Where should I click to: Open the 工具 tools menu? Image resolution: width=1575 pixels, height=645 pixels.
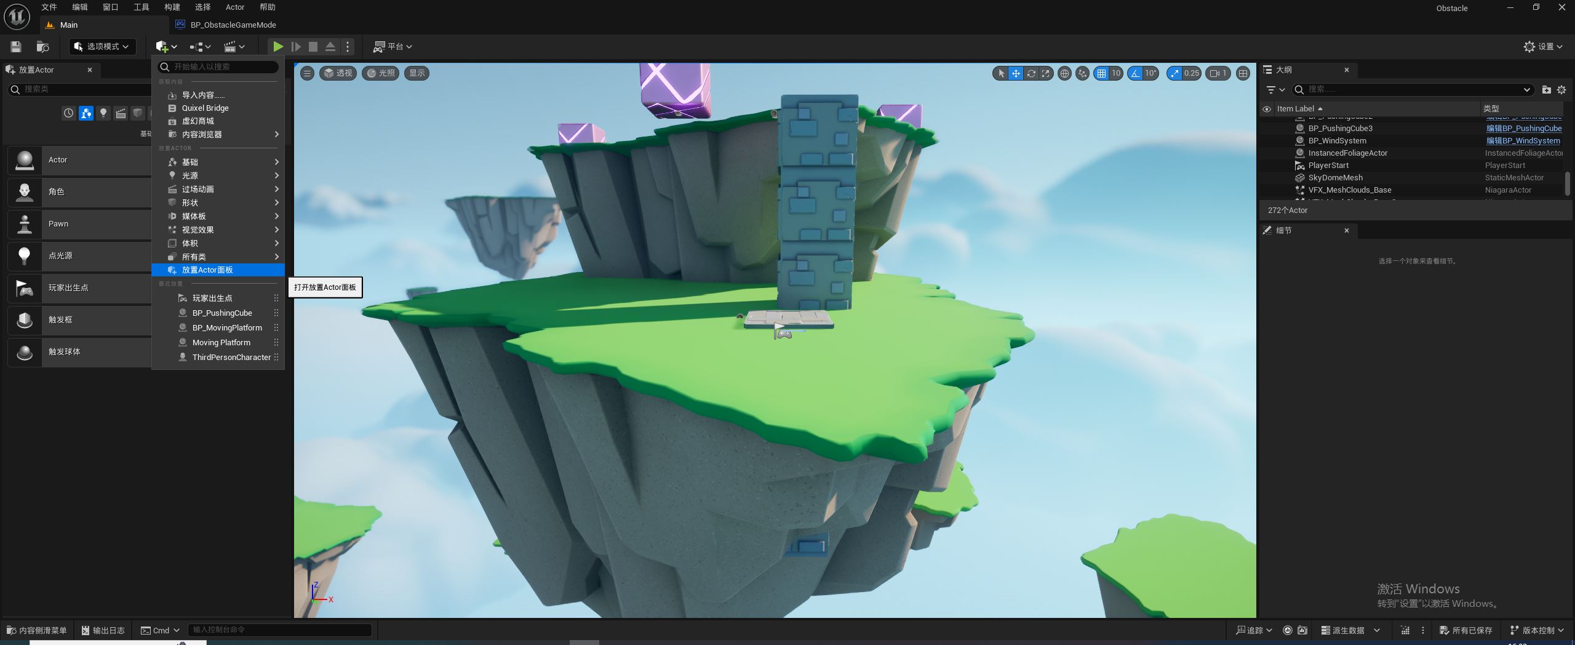pyautogui.click(x=142, y=7)
